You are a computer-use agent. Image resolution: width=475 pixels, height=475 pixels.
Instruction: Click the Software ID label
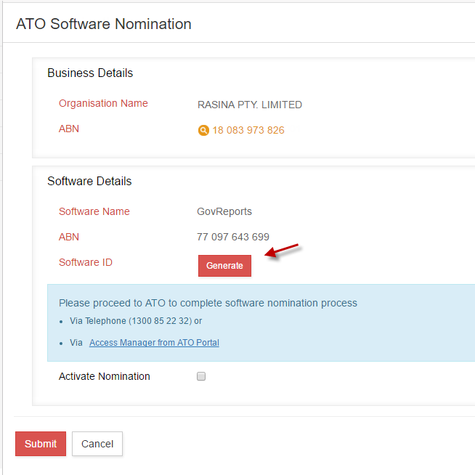[x=86, y=262]
